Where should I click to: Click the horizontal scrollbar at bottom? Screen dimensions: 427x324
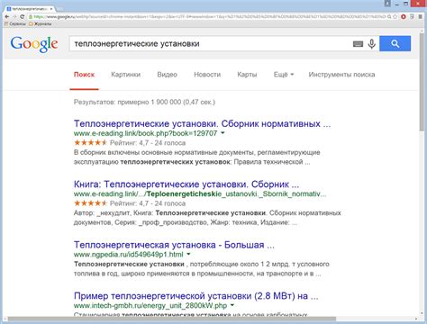172,319
